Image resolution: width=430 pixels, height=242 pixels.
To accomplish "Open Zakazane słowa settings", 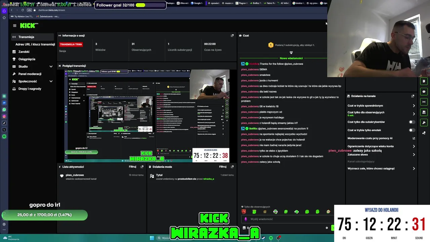I will (381, 155).
